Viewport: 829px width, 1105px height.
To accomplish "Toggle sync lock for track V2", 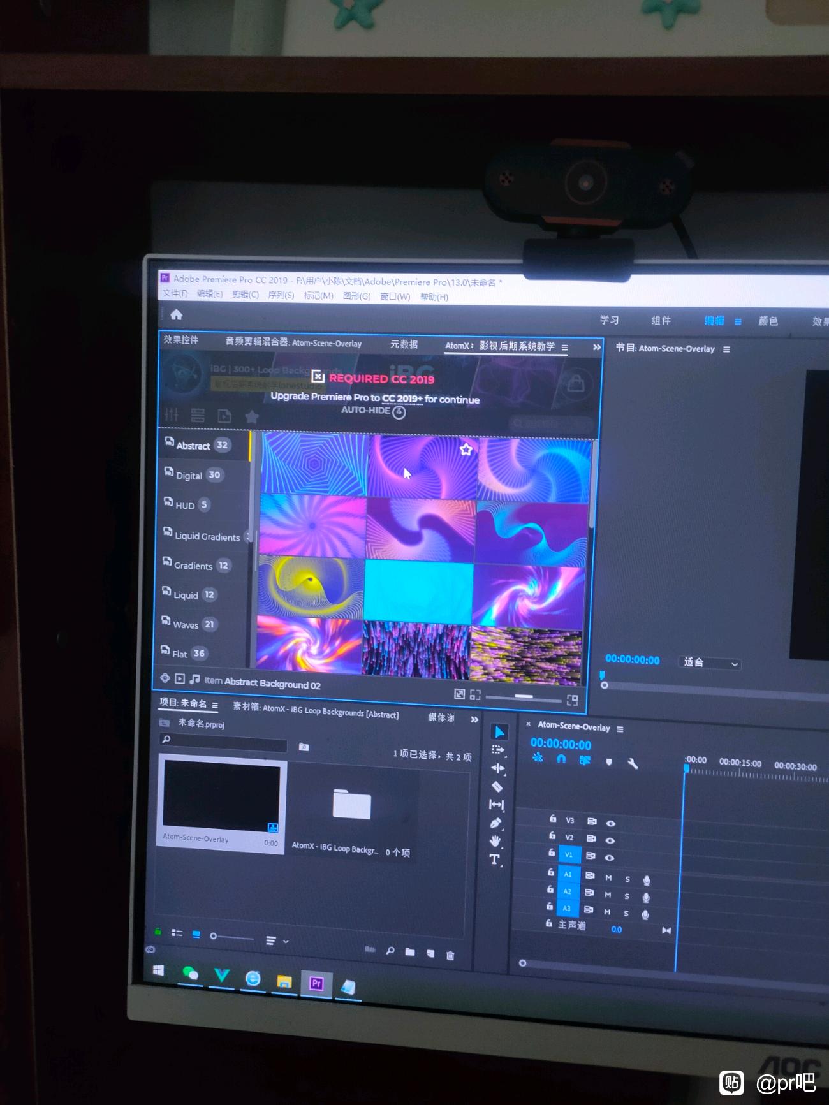I will click(x=591, y=838).
